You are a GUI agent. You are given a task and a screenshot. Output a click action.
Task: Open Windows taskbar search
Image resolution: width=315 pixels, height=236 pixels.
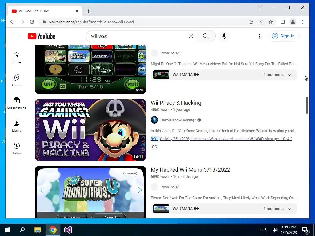[22, 230]
